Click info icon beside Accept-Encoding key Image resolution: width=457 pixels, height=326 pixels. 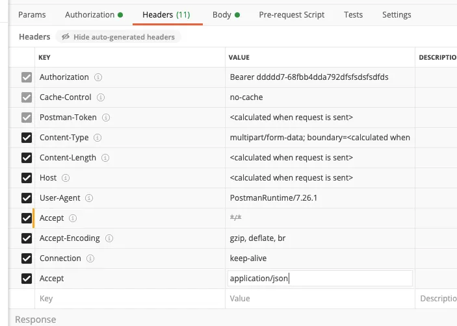(x=109, y=238)
